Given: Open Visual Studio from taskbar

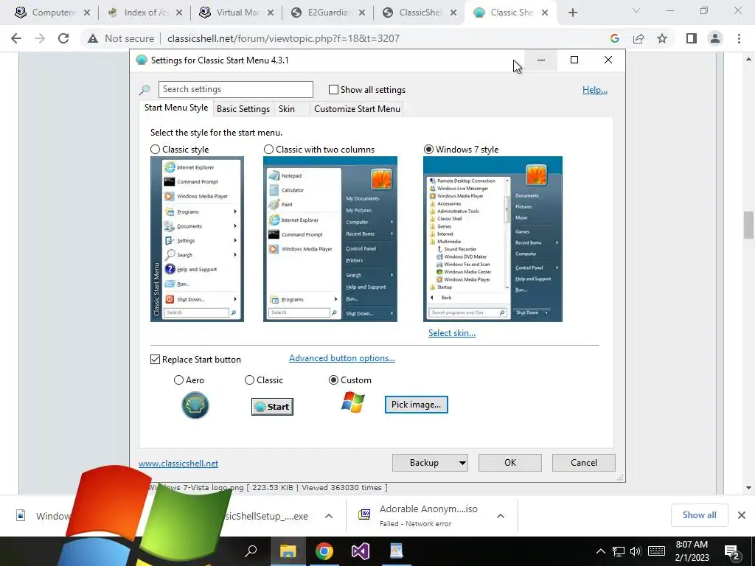Looking at the screenshot, I should pos(360,551).
